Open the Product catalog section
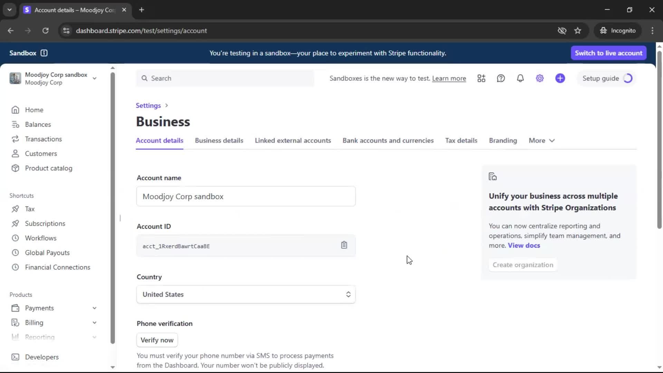Image resolution: width=663 pixels, height=373 pixels. [48, 168]
